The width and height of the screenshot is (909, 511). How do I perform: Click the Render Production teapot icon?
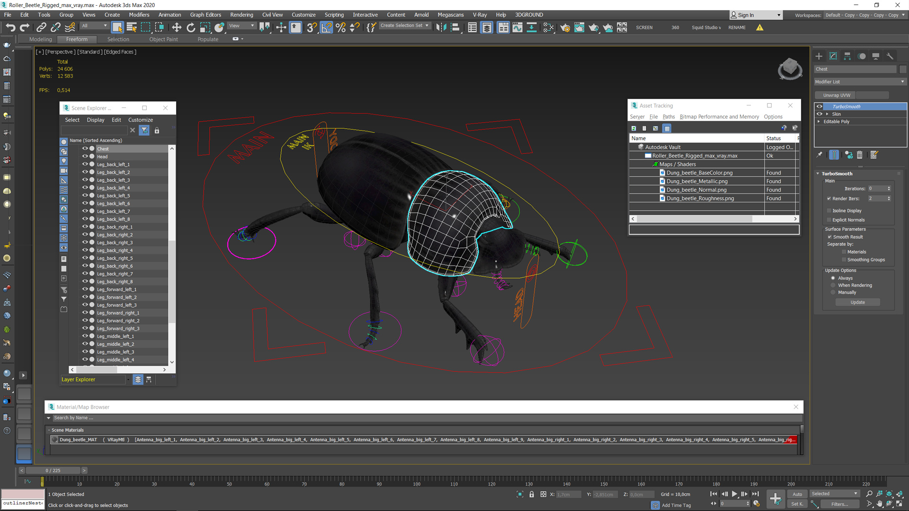click(594, 27)
